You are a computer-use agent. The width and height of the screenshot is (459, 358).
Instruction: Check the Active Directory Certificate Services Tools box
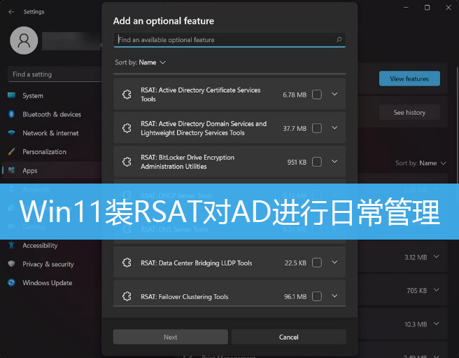click(x=317, y=95)
